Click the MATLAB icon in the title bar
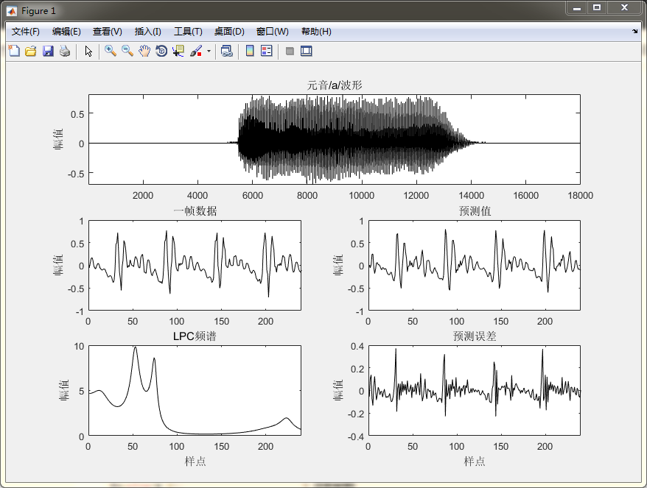This screenshot has height=488, width=647. [12, 11]
